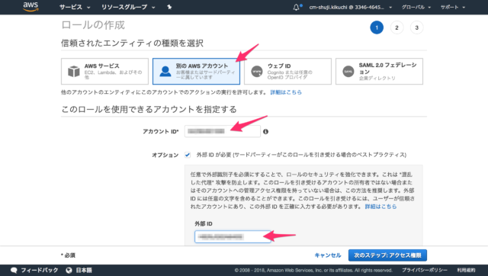Go to step 1 indicator
488x276 pixels.
(x=377, y=27)
